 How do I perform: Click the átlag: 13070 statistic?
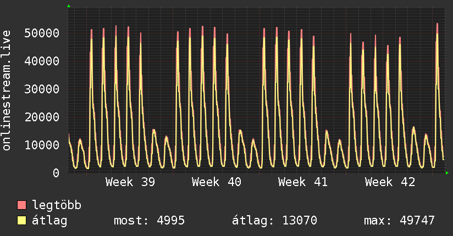(x=274, y=221)
